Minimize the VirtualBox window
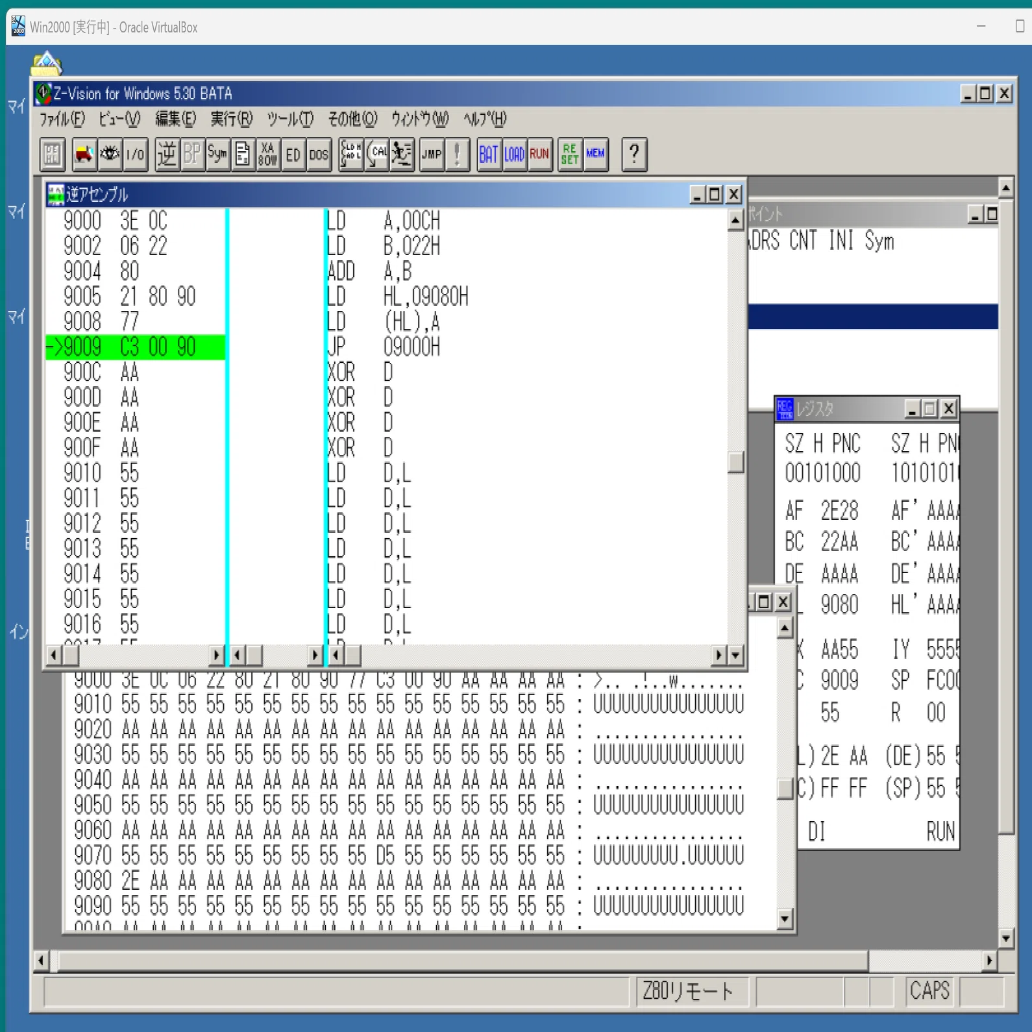The width and height of the screenshot is (1032, 1032). pos(981,27)
